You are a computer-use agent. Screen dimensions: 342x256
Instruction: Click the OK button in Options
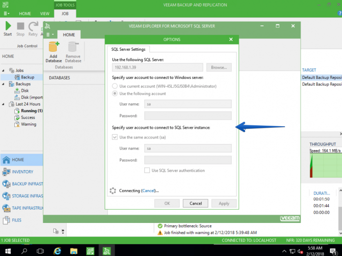point(167,203)
